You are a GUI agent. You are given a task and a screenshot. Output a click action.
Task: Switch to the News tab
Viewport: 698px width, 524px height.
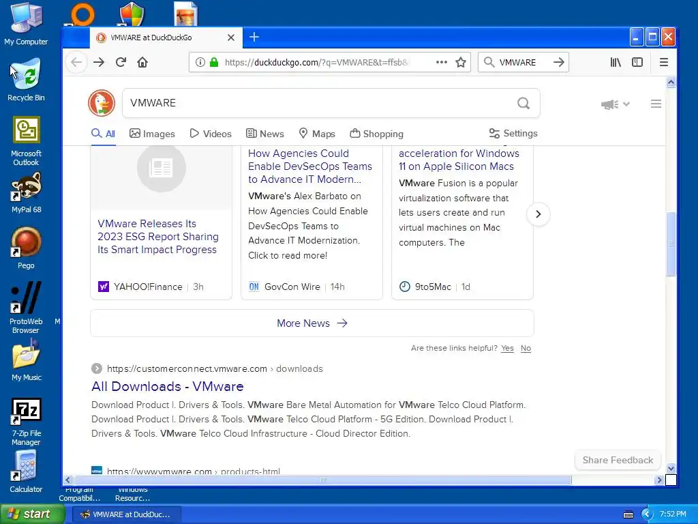(265, 134)
